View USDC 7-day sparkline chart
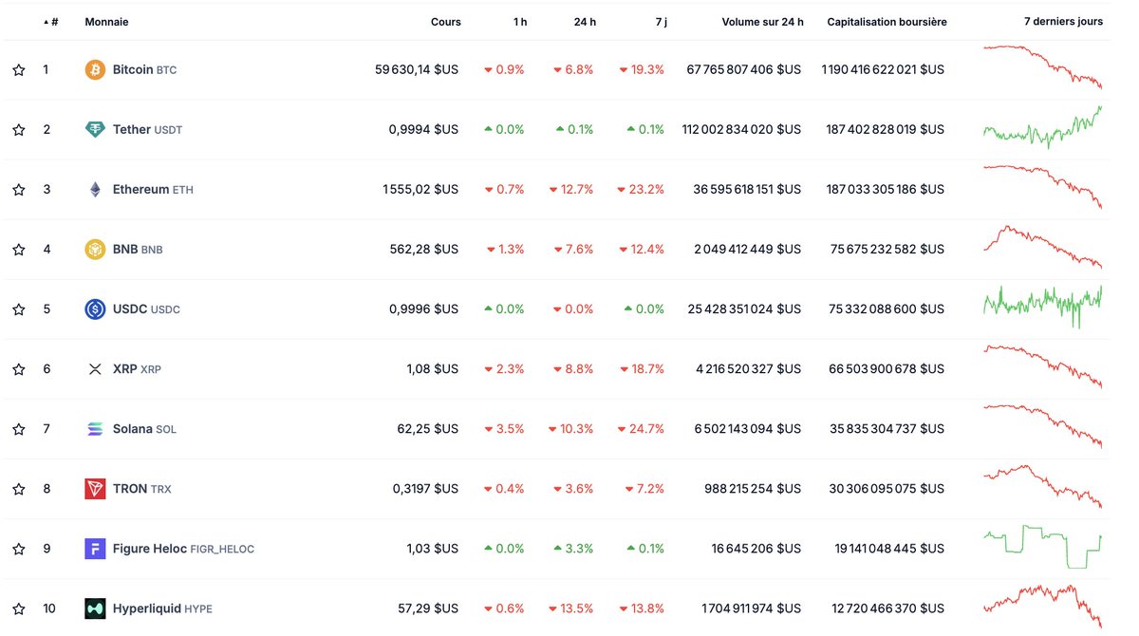The width and height of the screenshot is (1139, 636). (1043, 307)
